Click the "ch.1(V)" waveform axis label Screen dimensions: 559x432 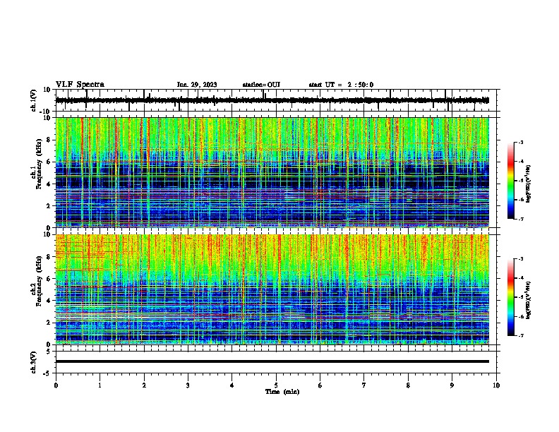pyautogui.click(x=34, y=100)
